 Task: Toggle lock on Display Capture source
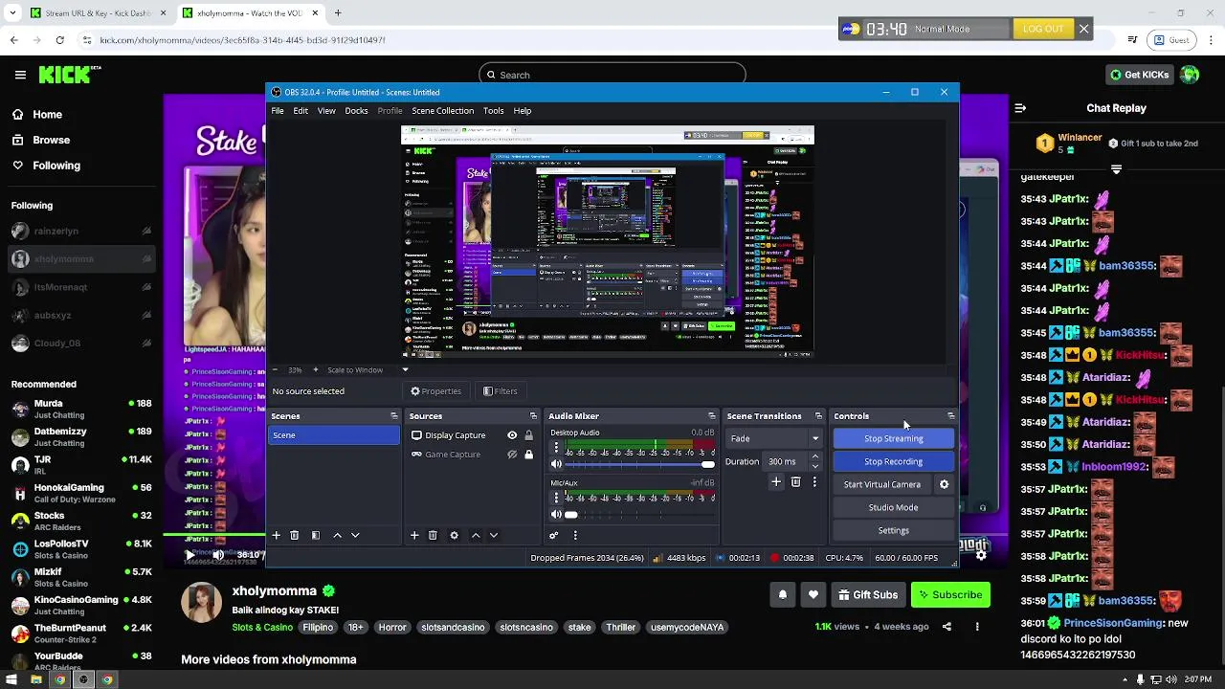[x=528, y=435]
